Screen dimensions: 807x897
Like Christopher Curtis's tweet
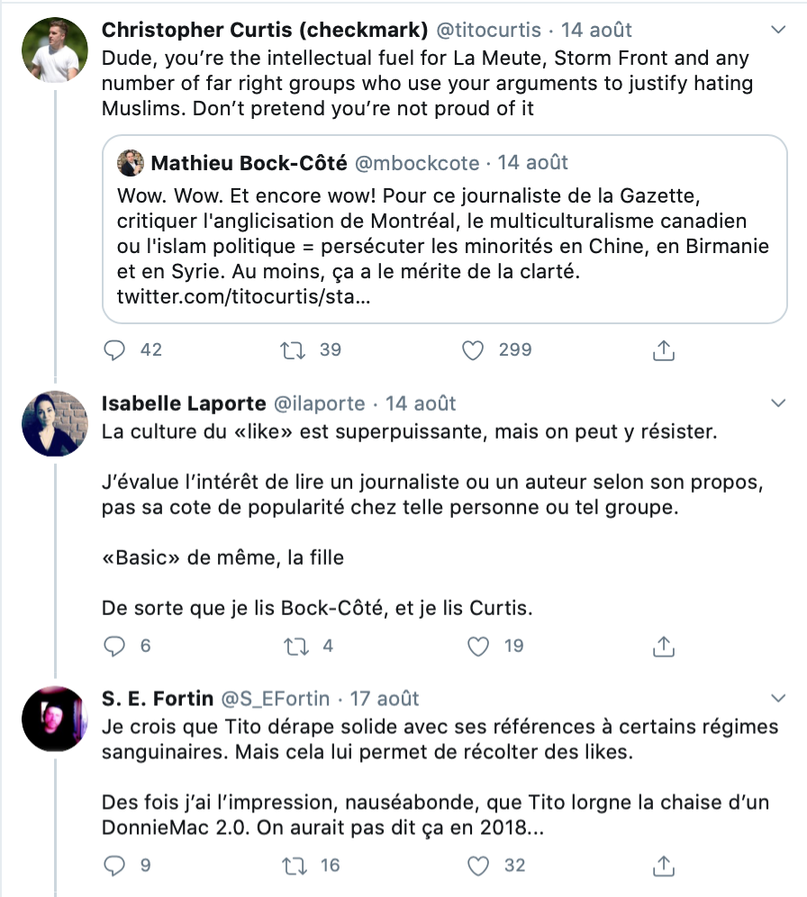(474, 349)
